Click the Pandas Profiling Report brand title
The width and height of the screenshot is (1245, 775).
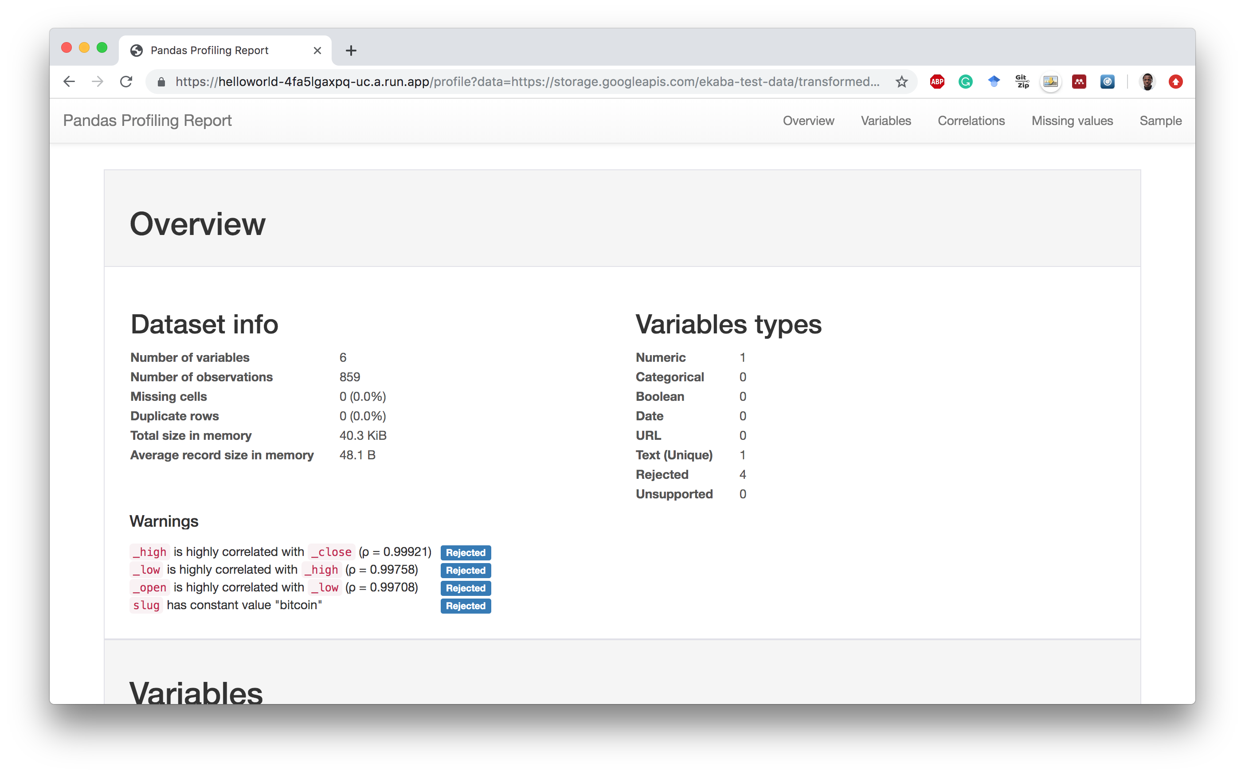pos(147,121)
